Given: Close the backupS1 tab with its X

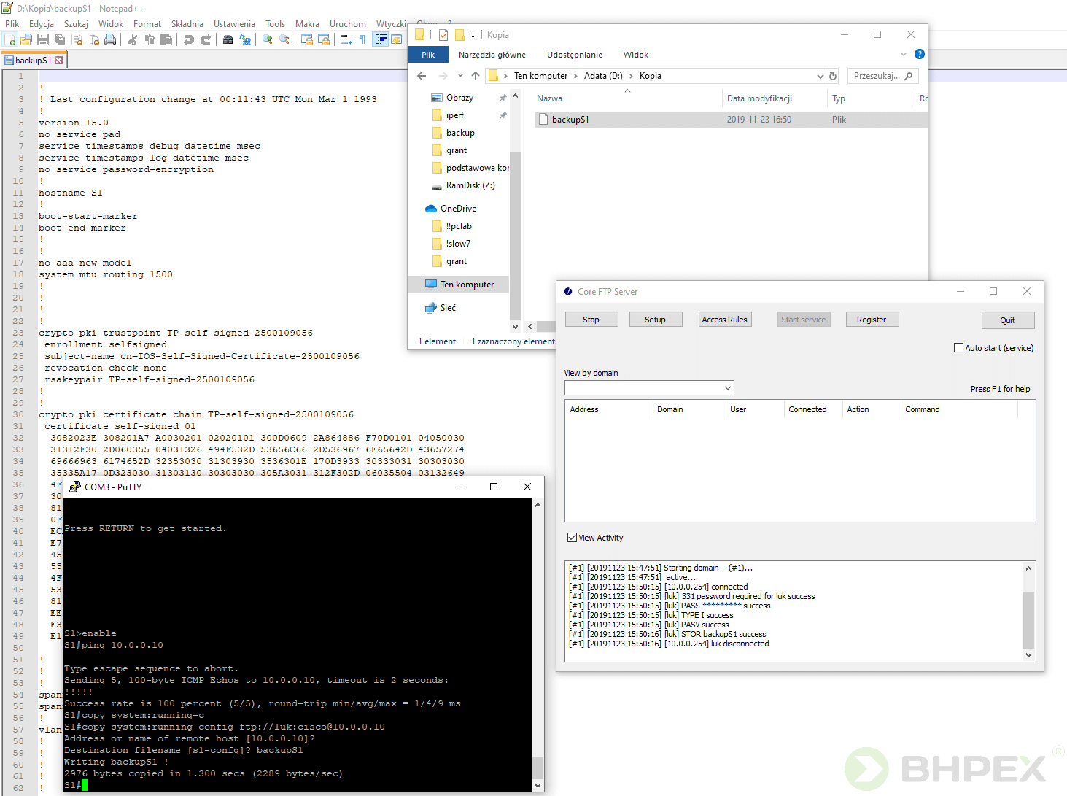Looking at the screenshot, I should tap(59, 61).
